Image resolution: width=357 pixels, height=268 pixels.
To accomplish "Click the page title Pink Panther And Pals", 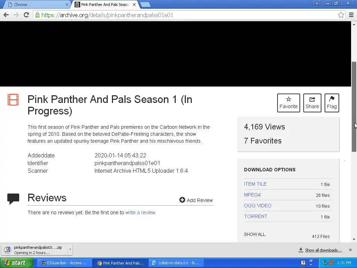I will [110, 105].
